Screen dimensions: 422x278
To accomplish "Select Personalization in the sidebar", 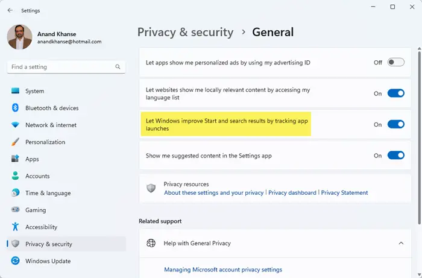I will coord(66,142).
